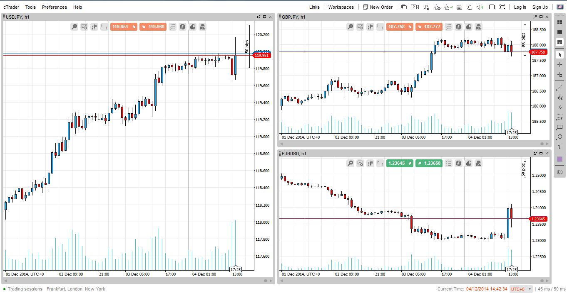
Task: Click USDJPY sell button 119.951
Action: (124, 27)
